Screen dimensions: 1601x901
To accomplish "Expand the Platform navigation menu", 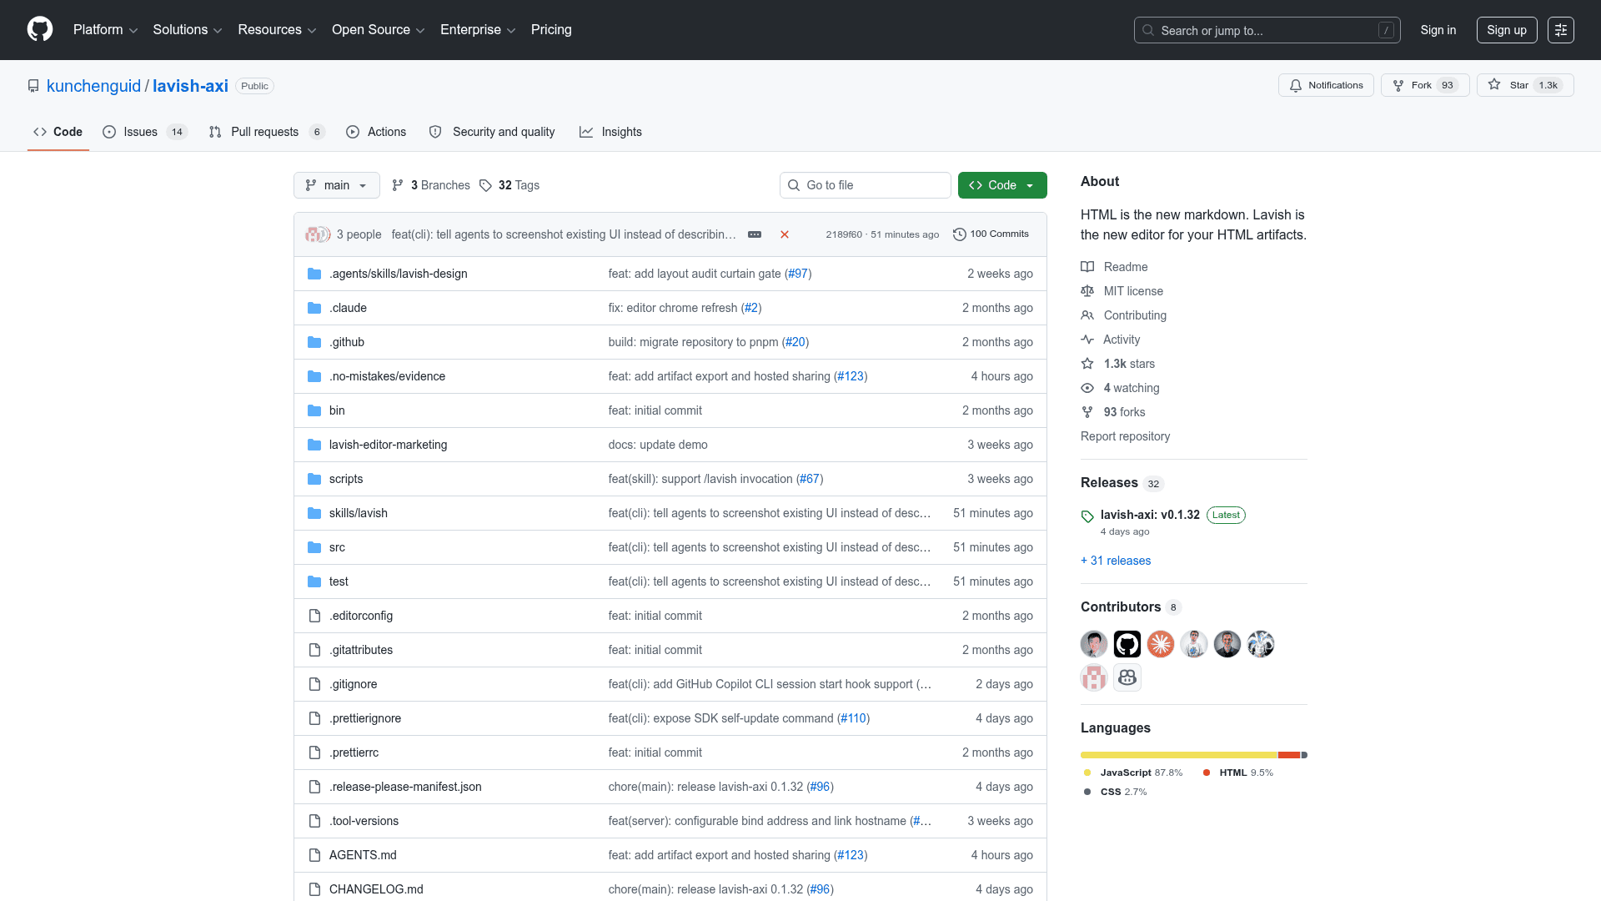I will pyautogui.click(x=105, y=30).
